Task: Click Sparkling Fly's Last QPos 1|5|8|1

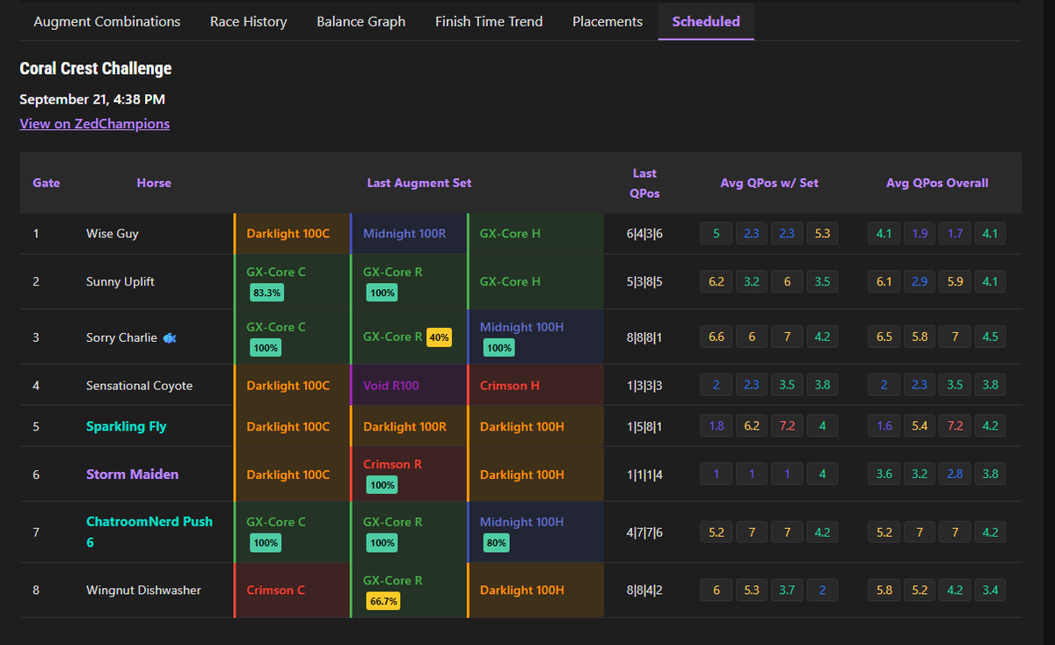Action: 644,426
